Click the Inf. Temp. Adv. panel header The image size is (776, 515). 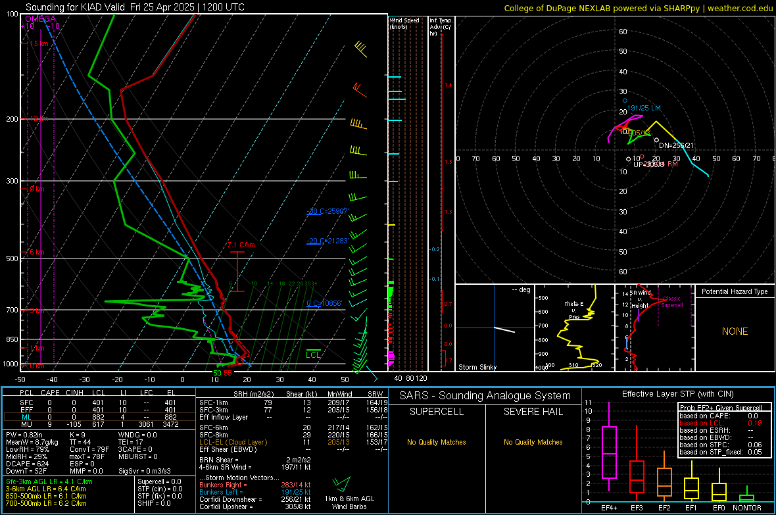pyautogui.click(x=441, y=27)
